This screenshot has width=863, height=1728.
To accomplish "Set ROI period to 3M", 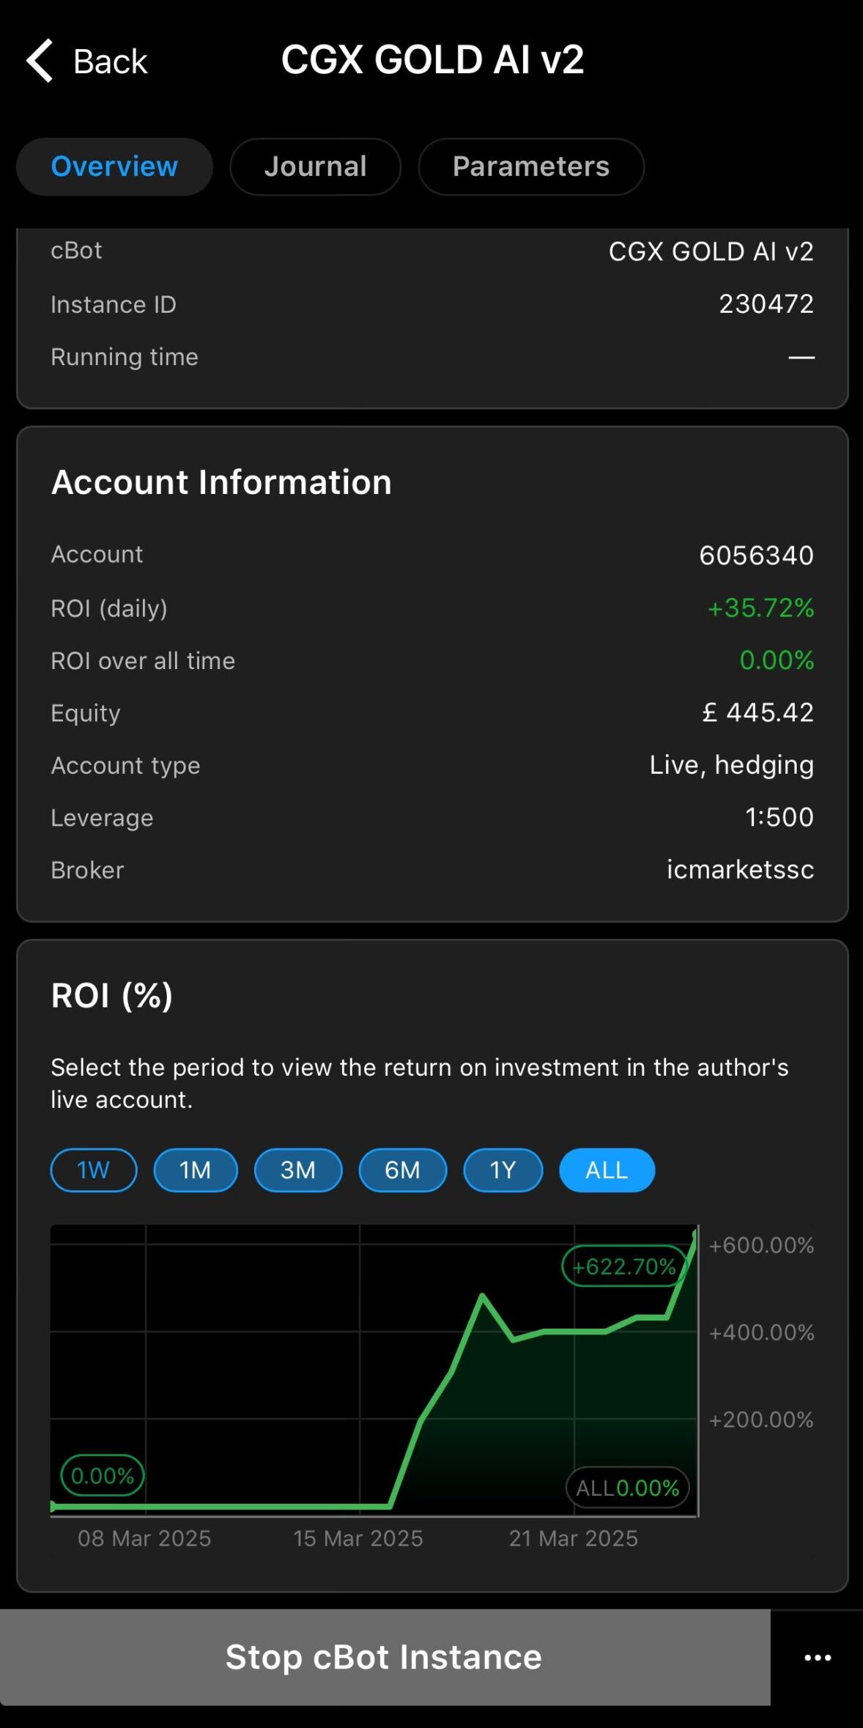I will [x=297, y=1170].
